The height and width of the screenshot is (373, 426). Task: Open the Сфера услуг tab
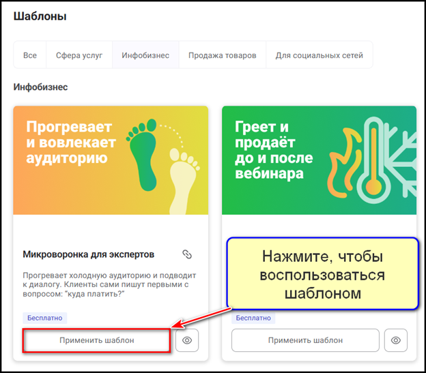(79, 55)
